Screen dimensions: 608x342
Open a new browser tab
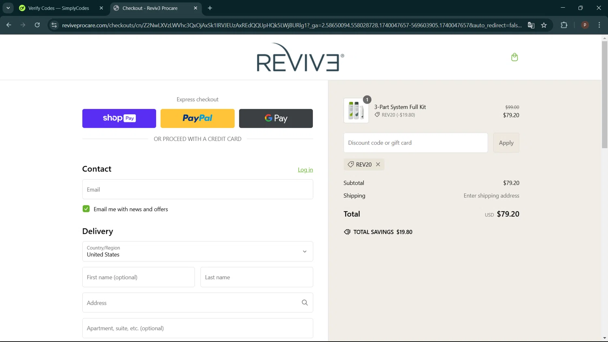coord(210,8)
